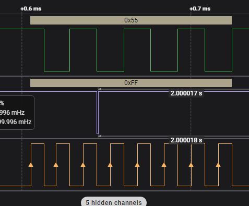Click the +0.7 ms time ruler label

200,9
